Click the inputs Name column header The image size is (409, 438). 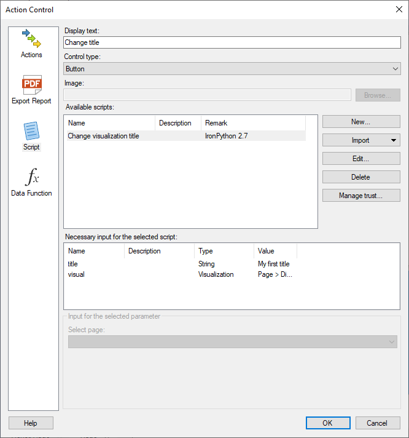pos(95,251)
